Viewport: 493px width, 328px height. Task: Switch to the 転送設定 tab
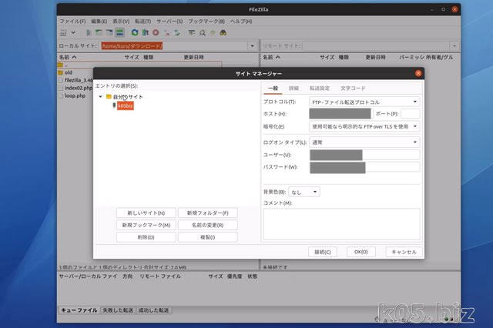(x=320, y=89)
